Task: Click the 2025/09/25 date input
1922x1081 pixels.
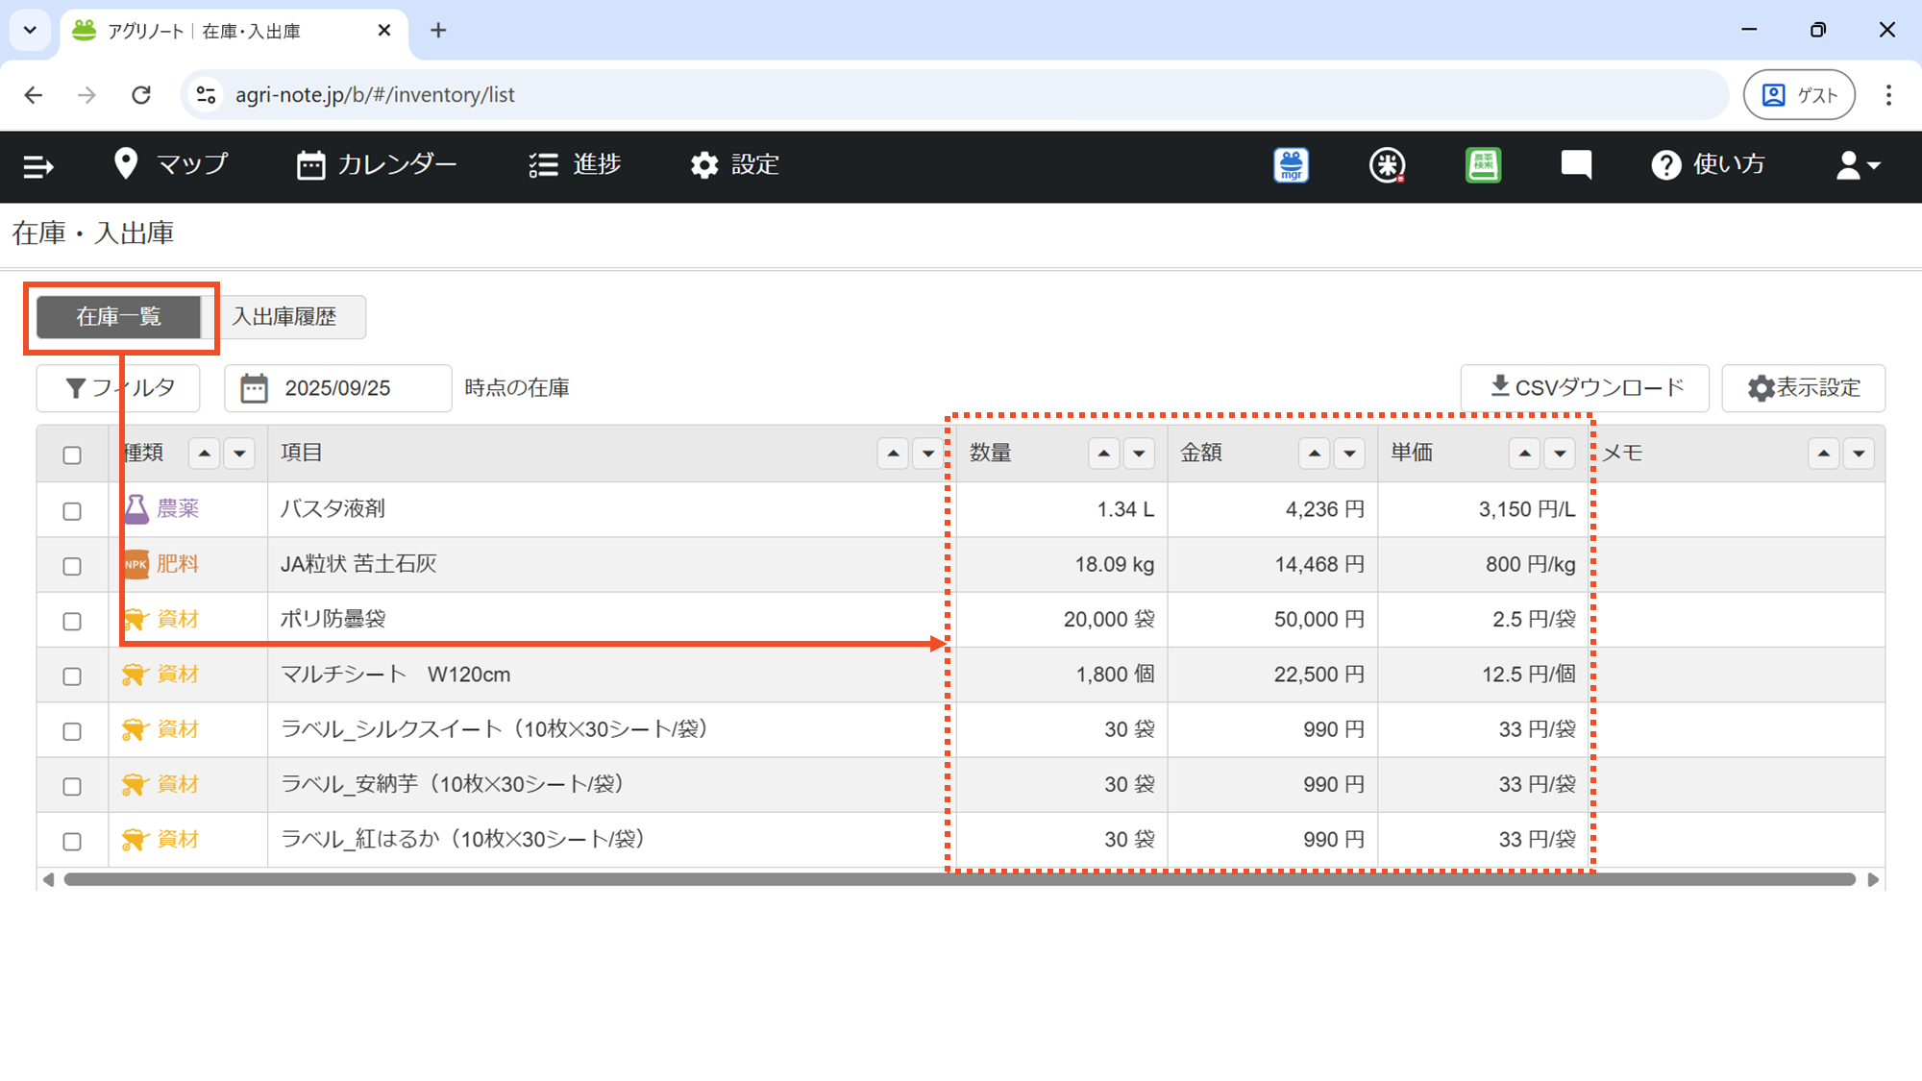Action: click(x=337, y=388)
